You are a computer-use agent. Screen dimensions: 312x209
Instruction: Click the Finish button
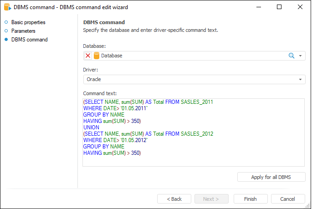coord(250,199)
